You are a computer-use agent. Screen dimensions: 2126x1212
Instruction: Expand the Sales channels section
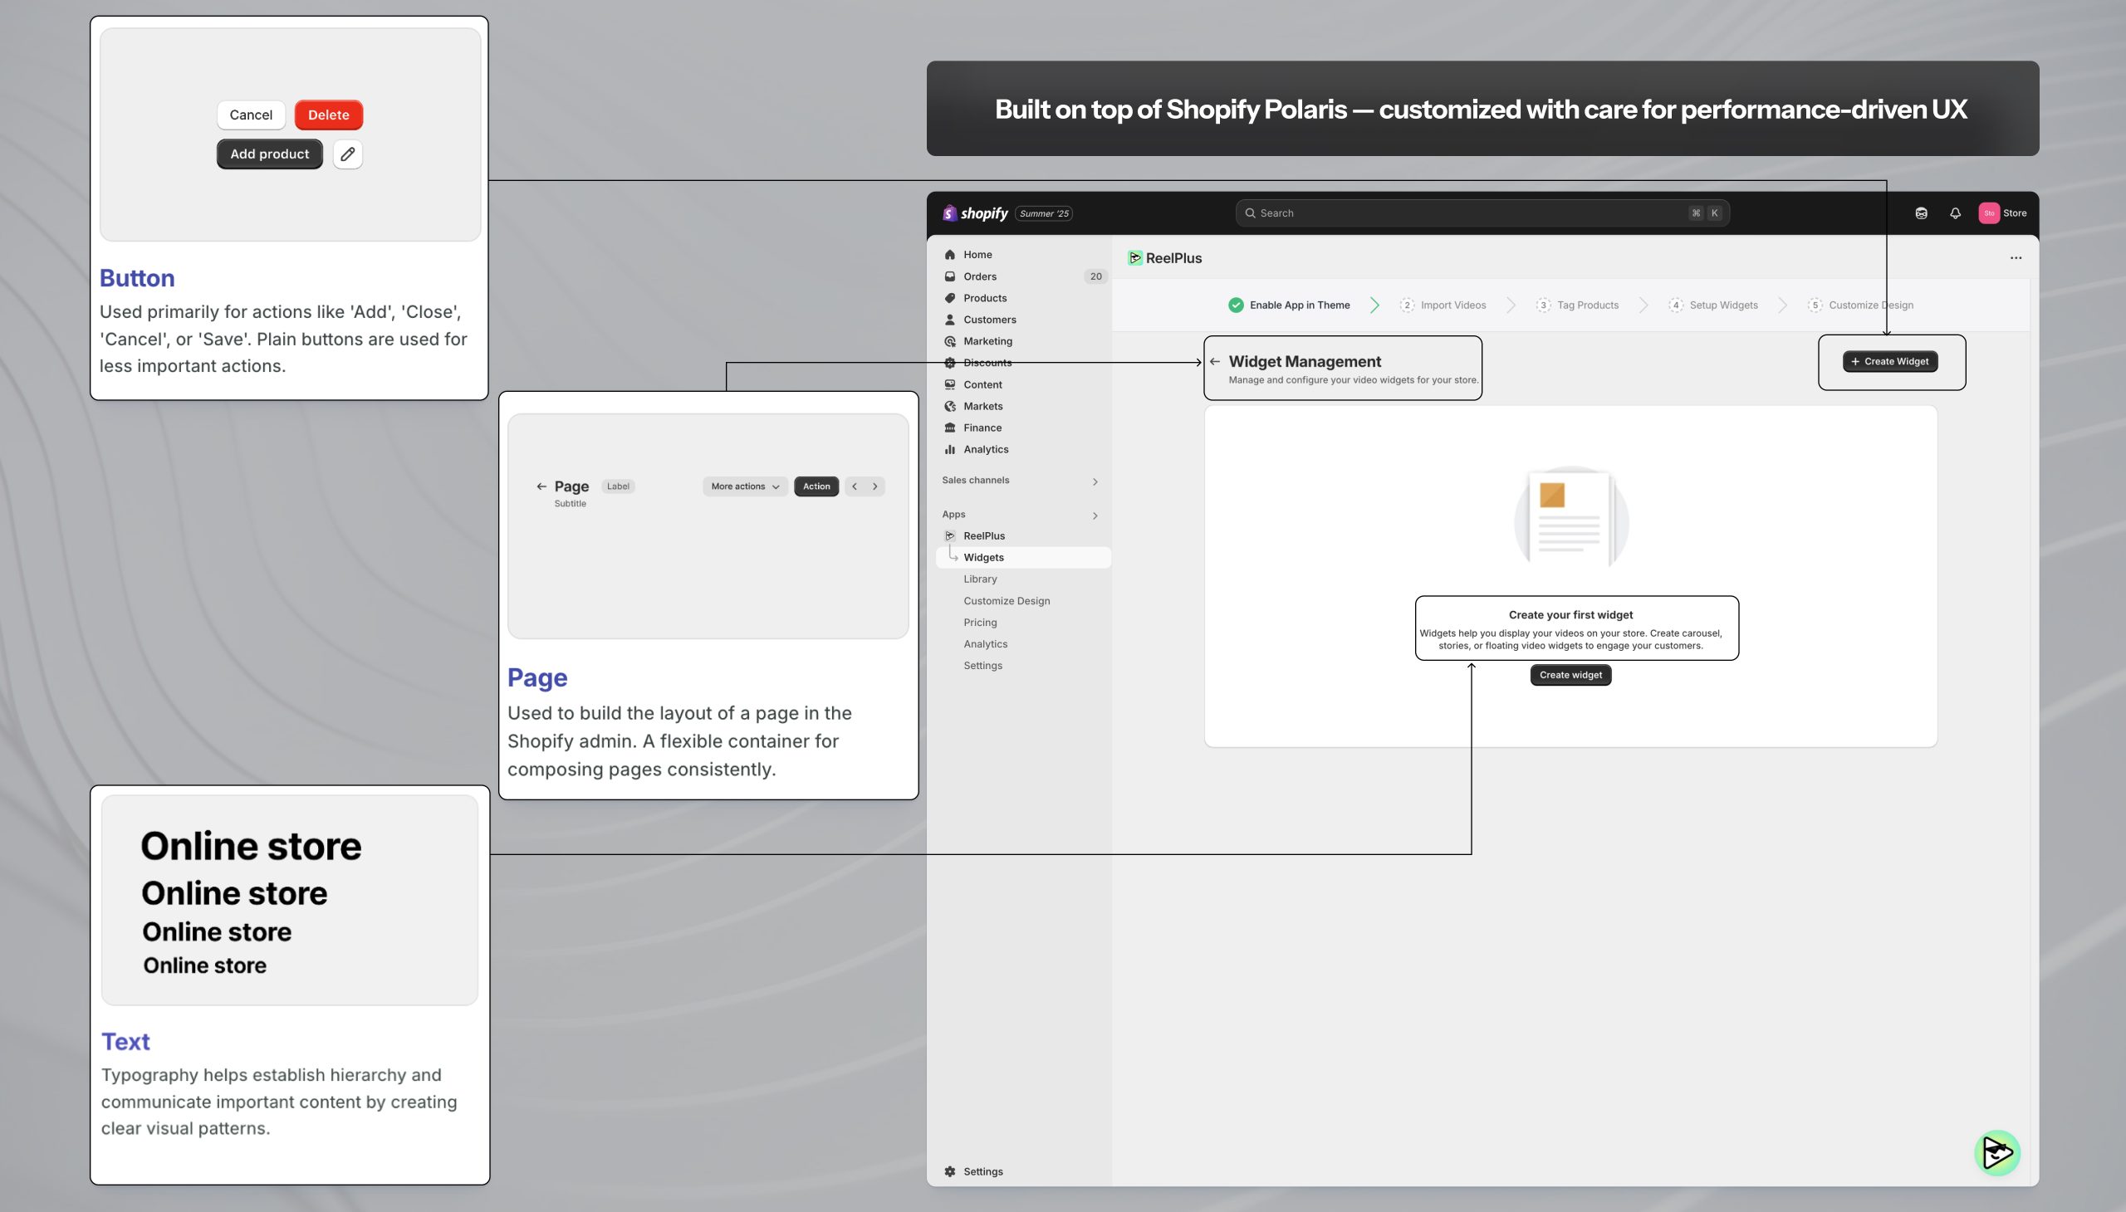pyautogui.click(x=1095, y=481)
